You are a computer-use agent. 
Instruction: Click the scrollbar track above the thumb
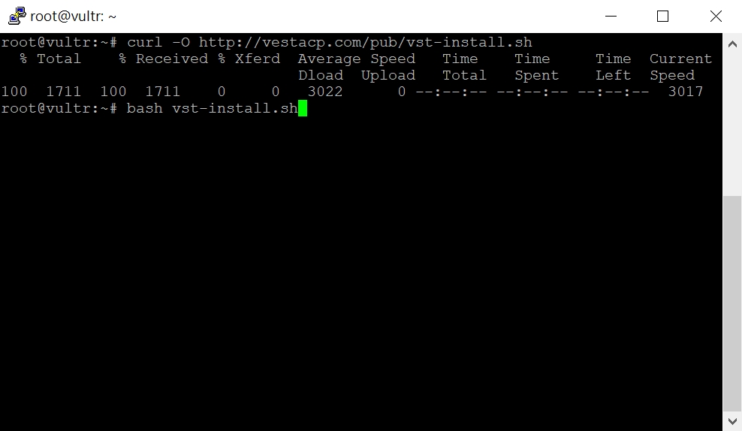732,125
